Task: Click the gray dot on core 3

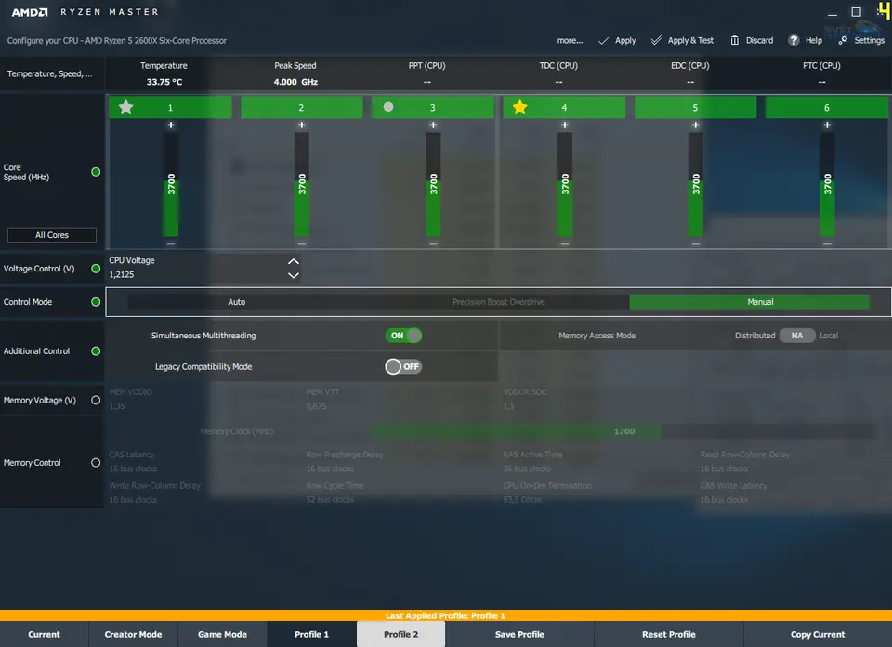Action: [x=388, y=107]
